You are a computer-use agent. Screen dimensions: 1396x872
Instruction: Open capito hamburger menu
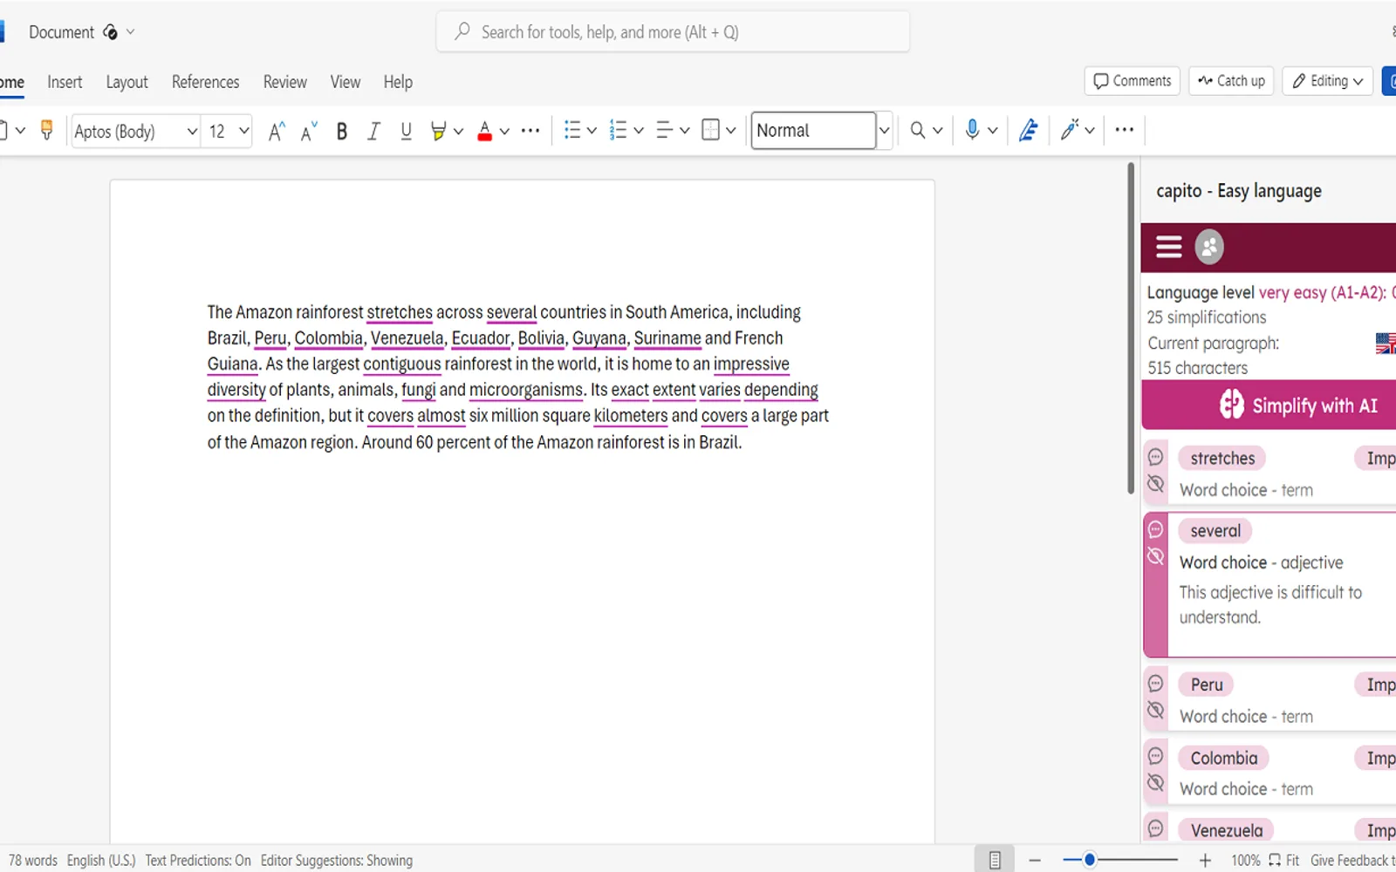(x=1169, y=248)
